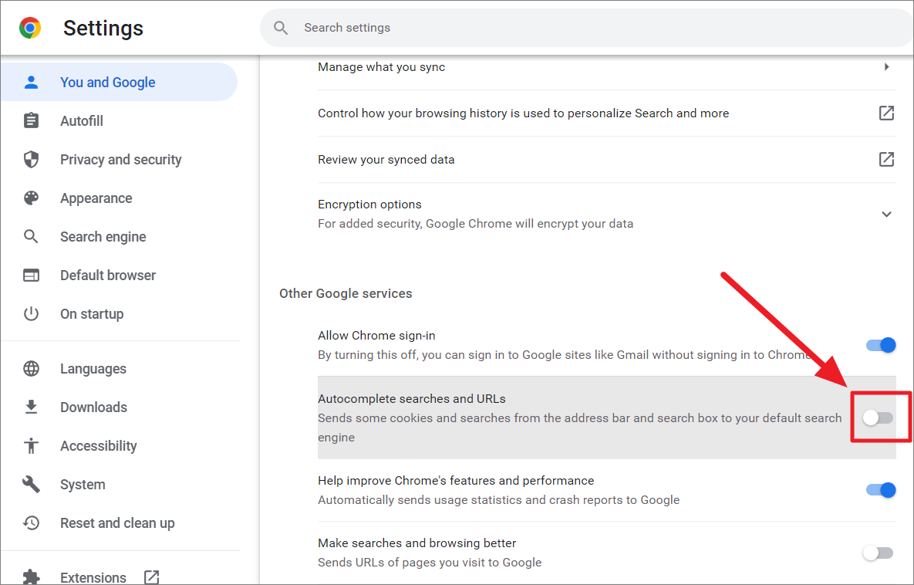Click the search magnifier icon
This screenshot has width=914, height=585.
point(281,28)
